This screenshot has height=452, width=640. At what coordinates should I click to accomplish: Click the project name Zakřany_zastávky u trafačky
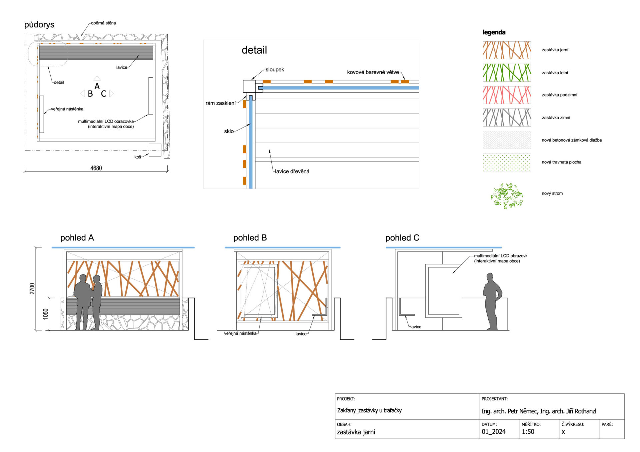coord(369,410)
